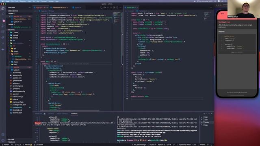
Task: Click the UTF-8 encoding indicator
Action: [169, 145]
